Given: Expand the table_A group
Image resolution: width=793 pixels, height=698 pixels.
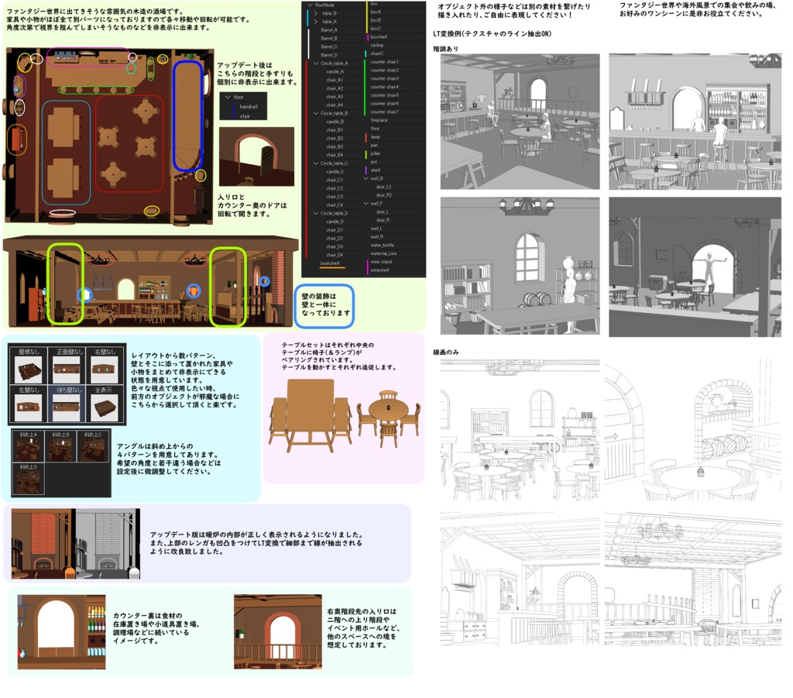Looking at the screenshot, I should [x=314, y=22].
